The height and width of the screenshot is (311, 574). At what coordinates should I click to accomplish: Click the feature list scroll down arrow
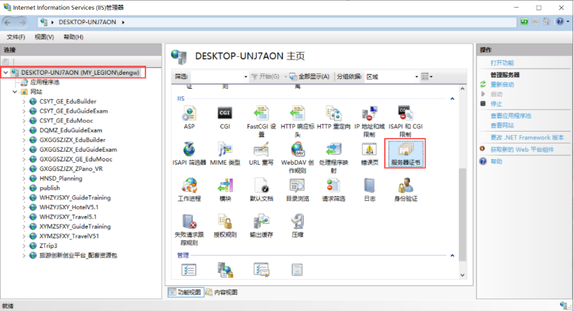(x=462, y=275)
